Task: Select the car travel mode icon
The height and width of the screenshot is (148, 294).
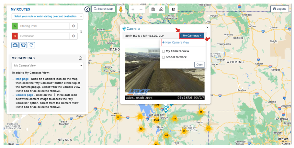Action: click(x=15, y=45)
